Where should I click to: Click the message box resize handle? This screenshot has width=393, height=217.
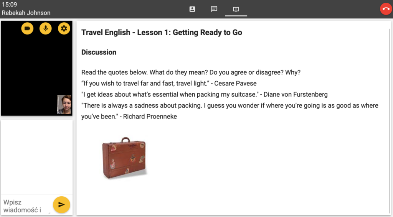pos(49,213)
